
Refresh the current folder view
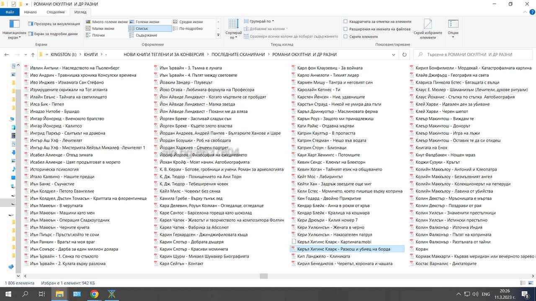[404, 54]
